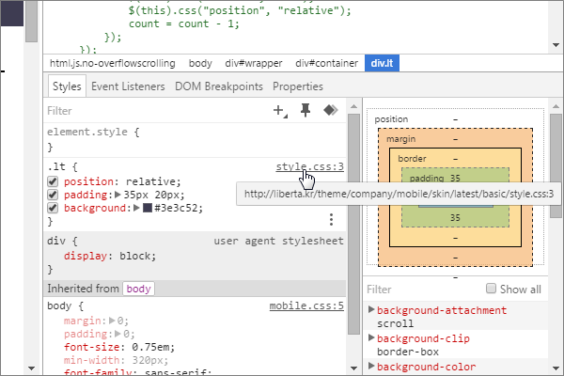The height and width of the screenshot is (376, 564).
Task: Select div#wrapper in breadcrumb bar
Action: [254, 63]
